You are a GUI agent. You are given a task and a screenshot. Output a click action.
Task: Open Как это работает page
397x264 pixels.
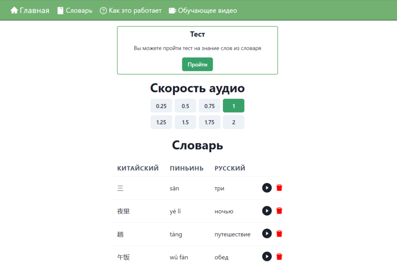pyautogui.click(x=131, y=11)
